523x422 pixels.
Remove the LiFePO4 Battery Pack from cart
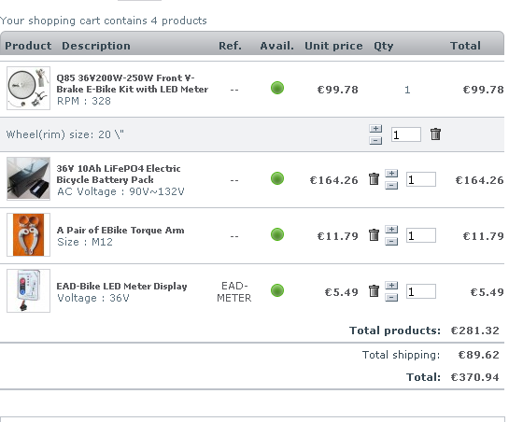tap(374, 179)
